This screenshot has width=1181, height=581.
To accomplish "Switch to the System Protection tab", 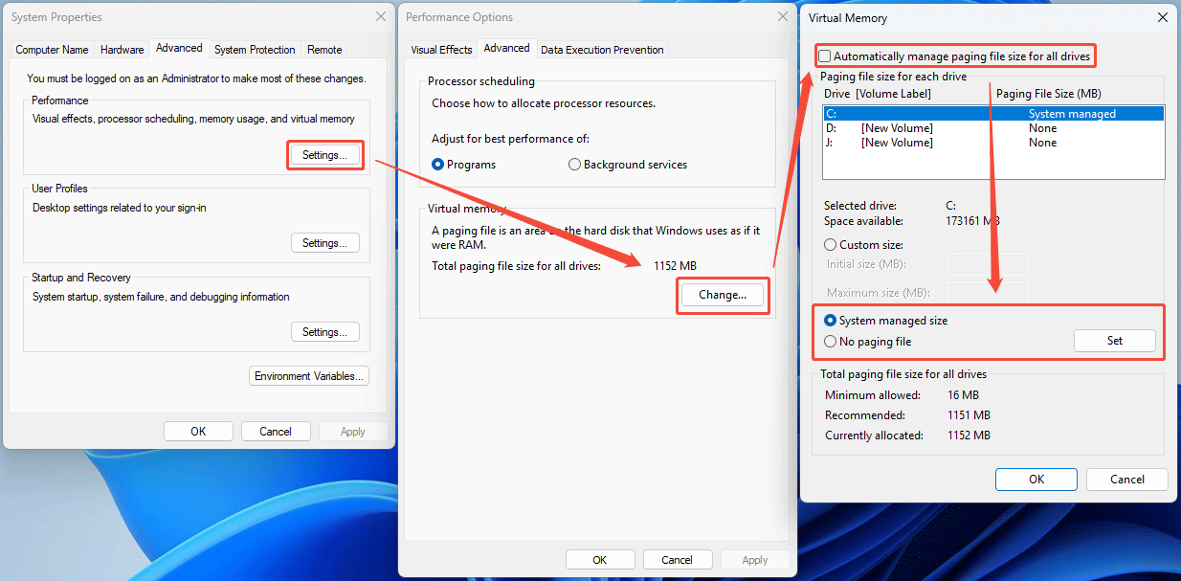I will click(254, 49).
